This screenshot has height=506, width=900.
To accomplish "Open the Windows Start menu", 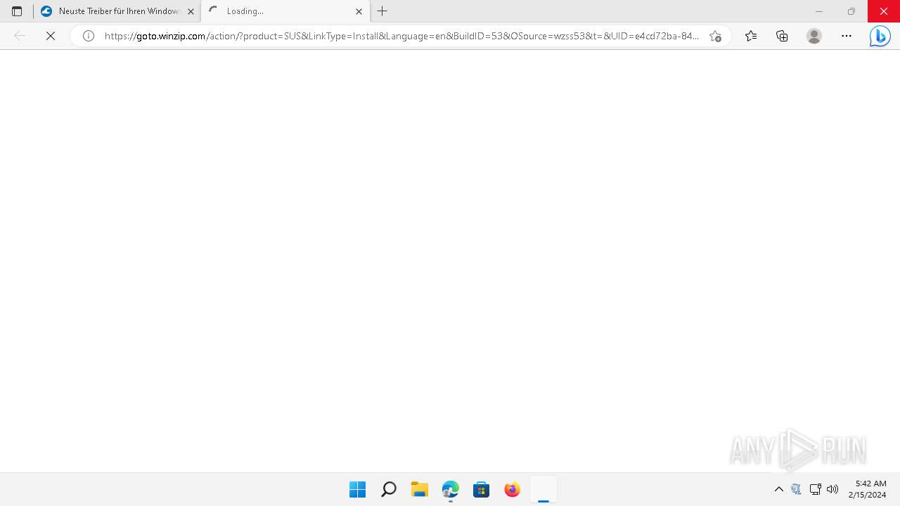I will (358, 489).
